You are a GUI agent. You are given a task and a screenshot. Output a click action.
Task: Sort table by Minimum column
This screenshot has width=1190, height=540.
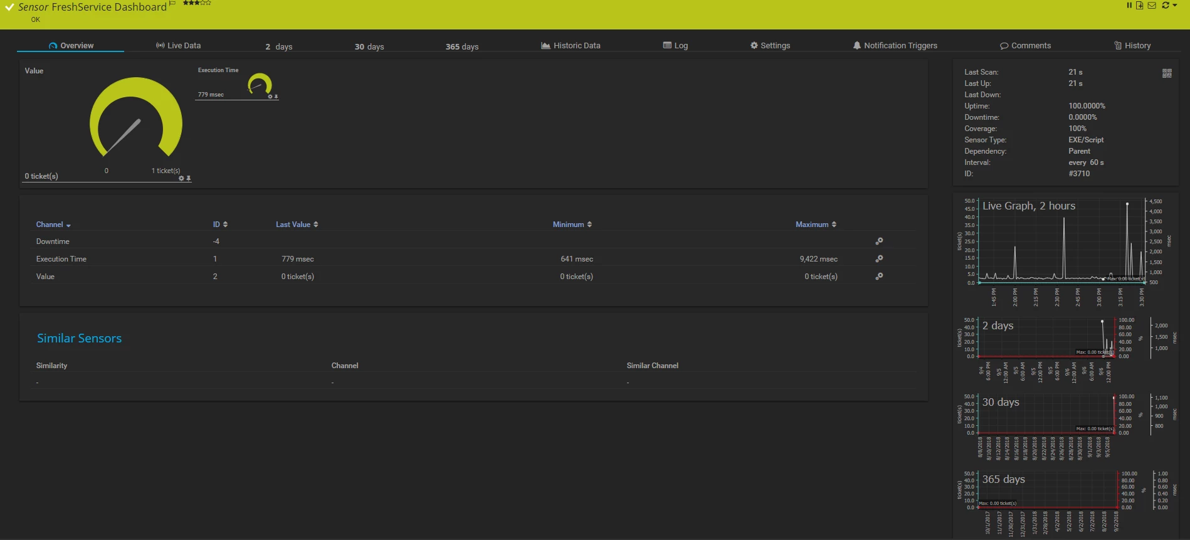(572, 225)
